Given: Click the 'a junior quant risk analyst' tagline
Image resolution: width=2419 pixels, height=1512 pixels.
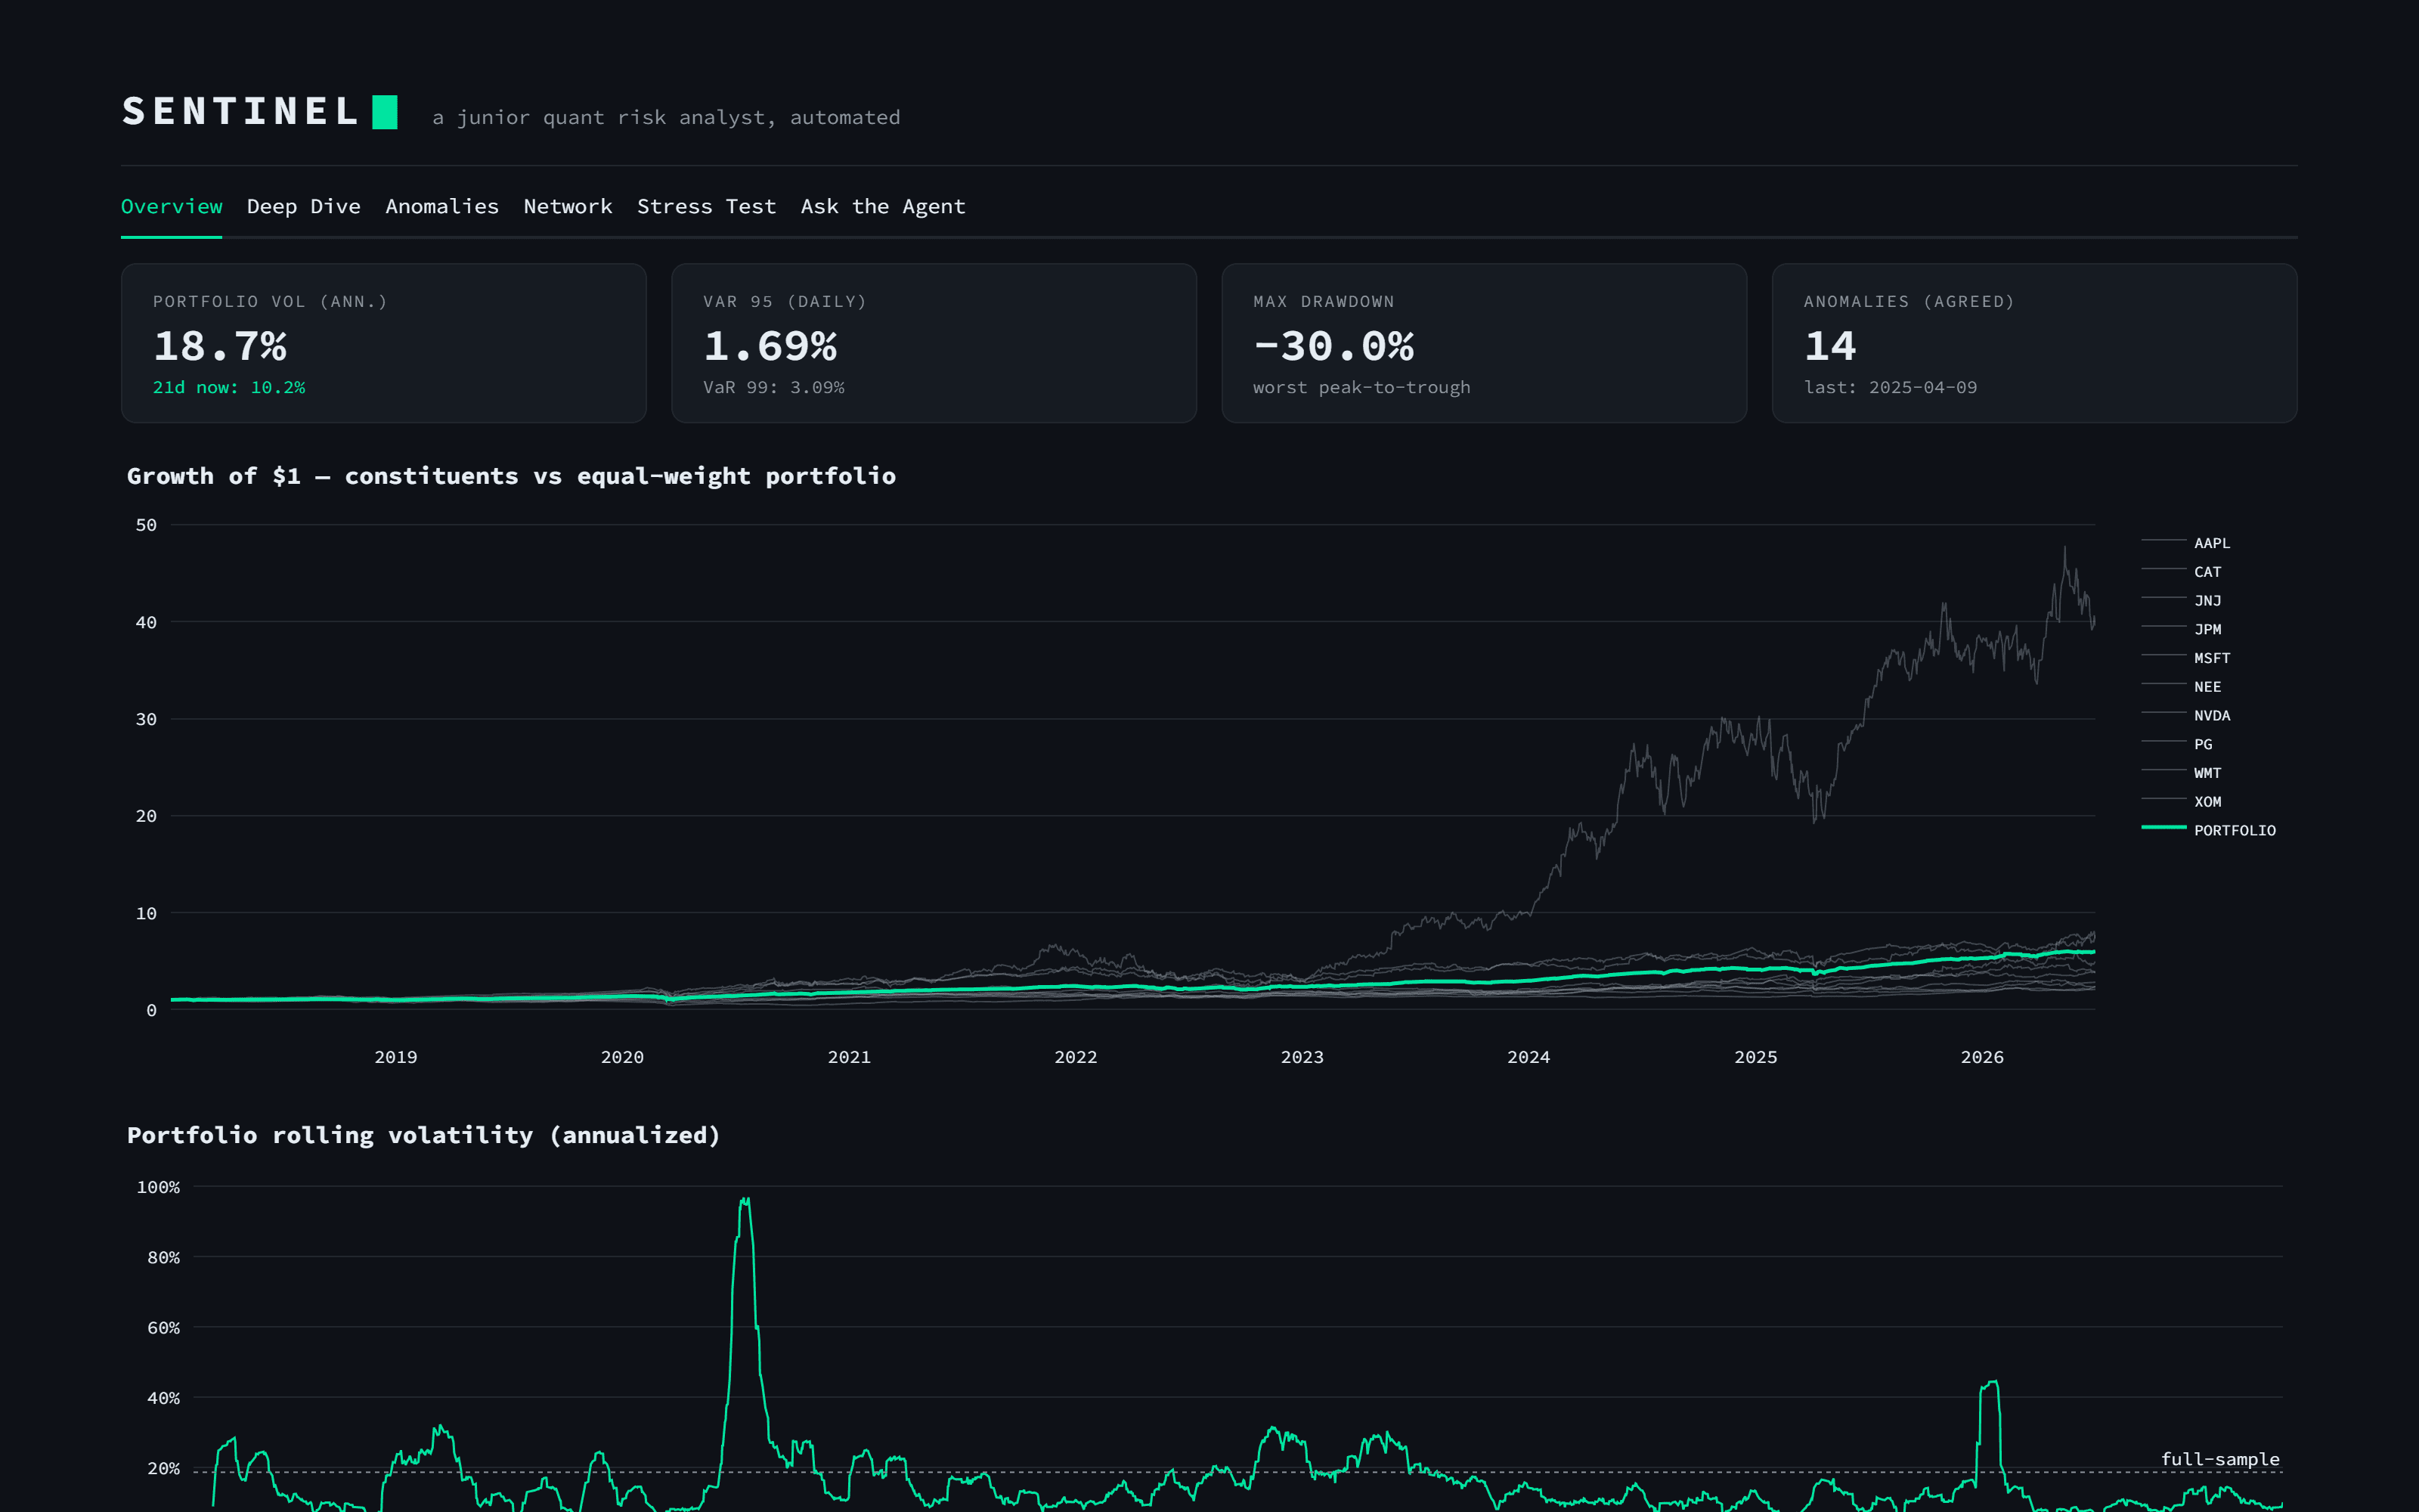Looking at the screenshot, I should [666, 118].
